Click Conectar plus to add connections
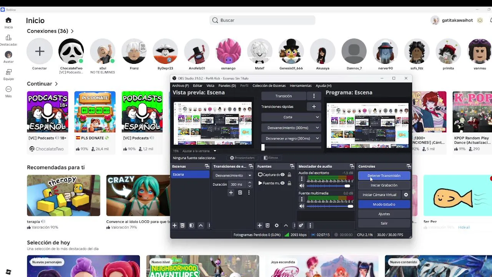Image resolution: width=492 pixels, height=277 pixels. (x=40, y=51)
